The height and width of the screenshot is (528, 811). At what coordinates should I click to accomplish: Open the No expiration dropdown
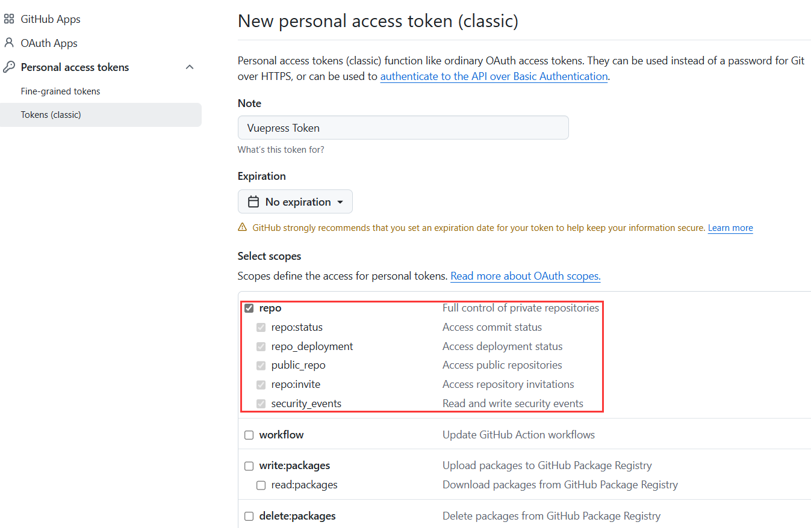click(295, 202)
